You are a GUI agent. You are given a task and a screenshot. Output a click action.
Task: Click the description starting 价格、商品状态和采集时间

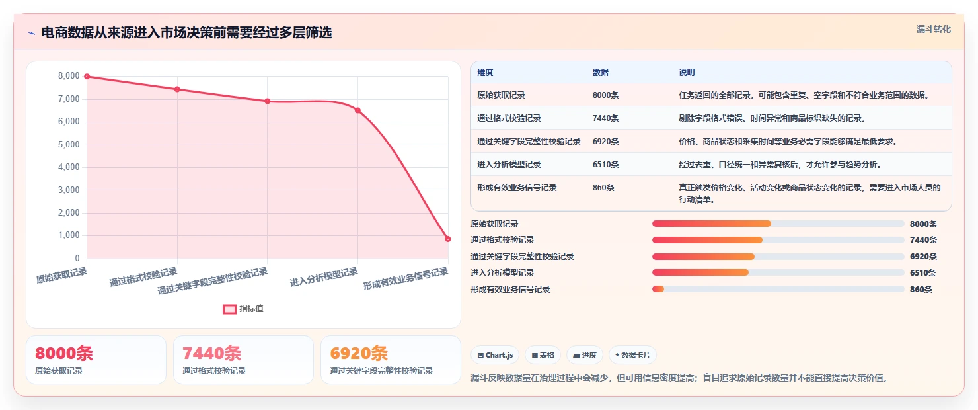pyautogui.click(x=788, y=142)
